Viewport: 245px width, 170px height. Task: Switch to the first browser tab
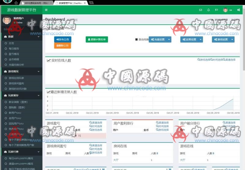coord(37,3)
